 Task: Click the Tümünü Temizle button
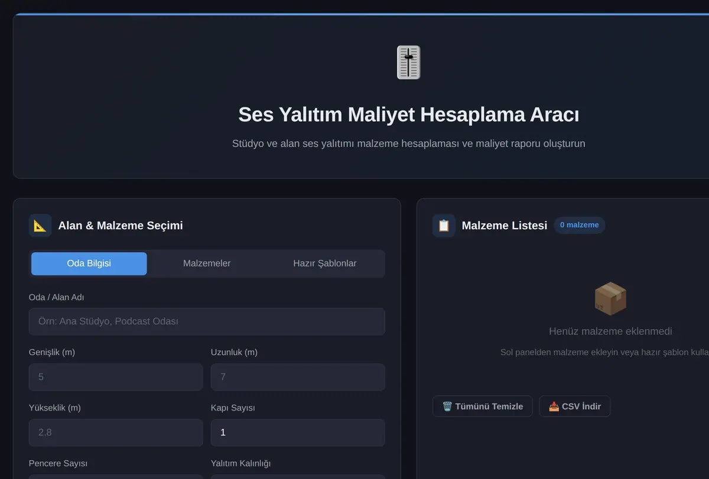(x=483, y=406)
